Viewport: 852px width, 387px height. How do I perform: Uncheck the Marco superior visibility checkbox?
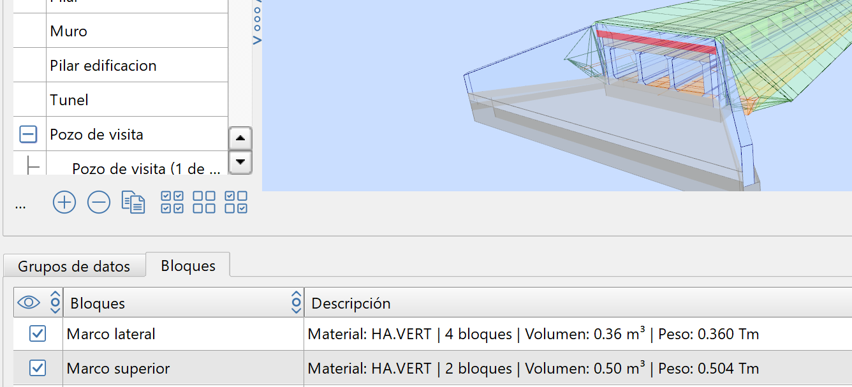tap(38, 368)
